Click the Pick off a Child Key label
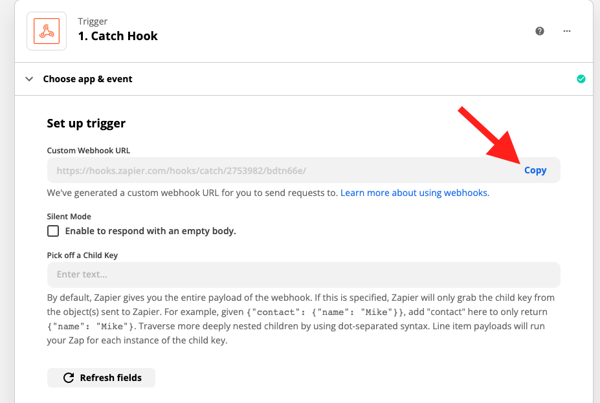Screen dimensions: 600x403 coord(82,256)
